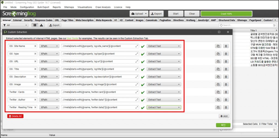Open the Configuration menu
This screenshot has width=279, height=138.
point(27,7)
